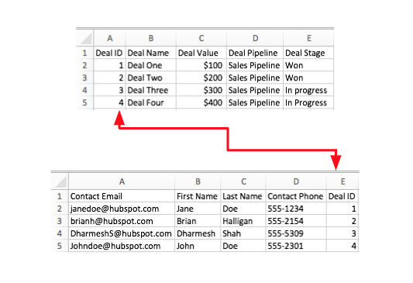
Task: Click red arrowhead pointing to Deal ID column
Action: tap(119, 118)
